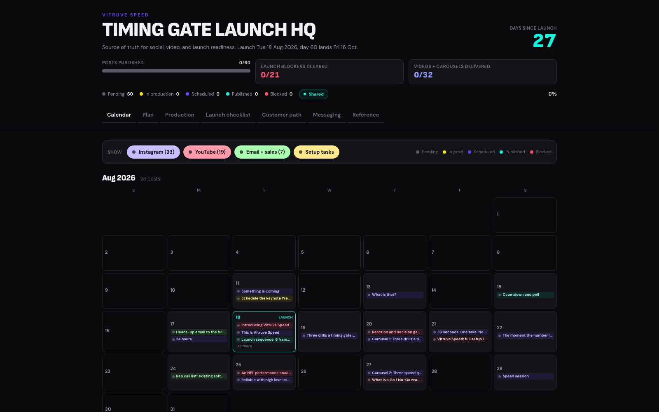Select the Aug 1 calendar cell
Image resolution: width=659 pixels, height=412 pixels.
pyautogui.click(x=525, y=215)
